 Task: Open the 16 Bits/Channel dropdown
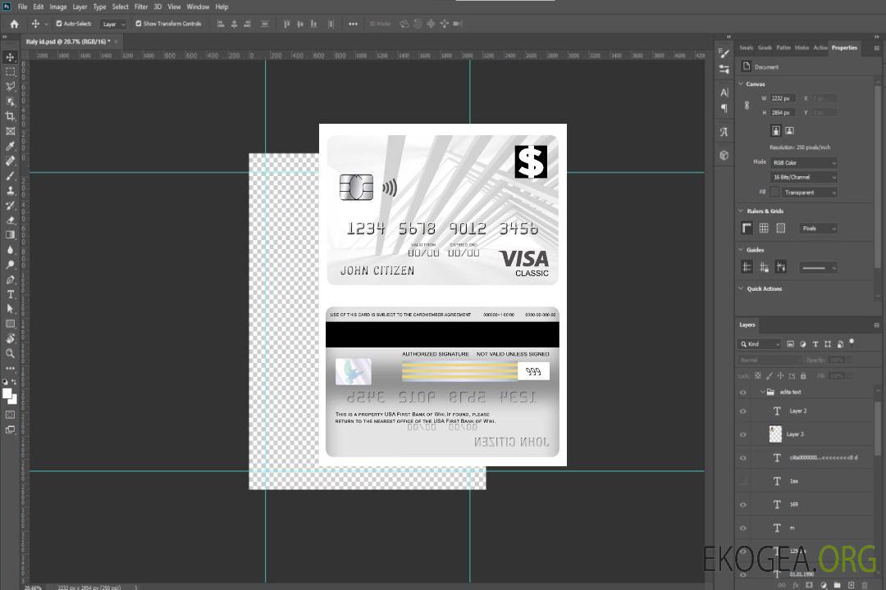point(803,177)
